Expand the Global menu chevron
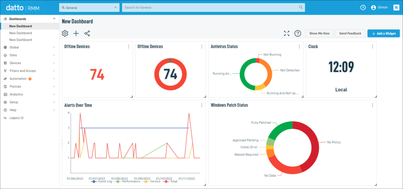The width and height of the screenshot is (403, 189). click(54, 47)
